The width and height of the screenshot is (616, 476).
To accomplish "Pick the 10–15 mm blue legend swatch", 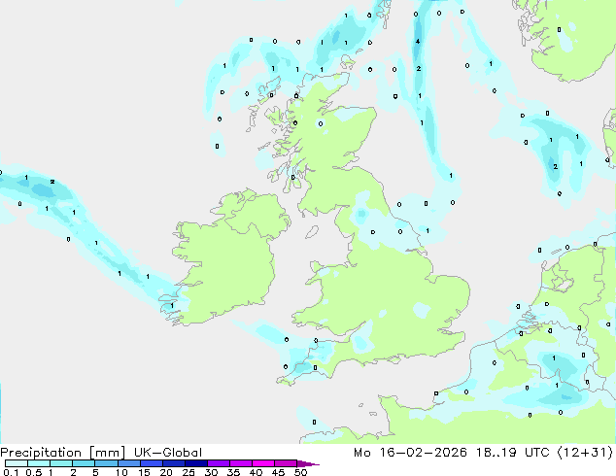I will tap(129, 463).
